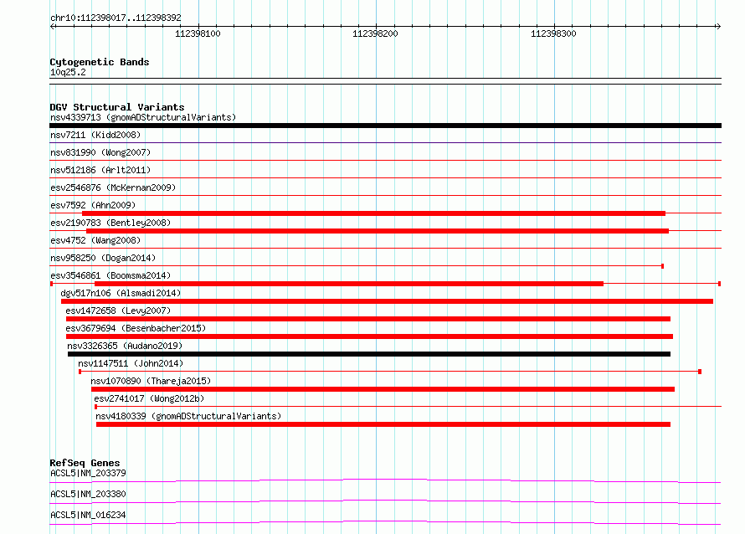Viewport: 745px width, 534px height.
Task: Open variant esv2546876 (McKernan2009)
Action: 113,187
